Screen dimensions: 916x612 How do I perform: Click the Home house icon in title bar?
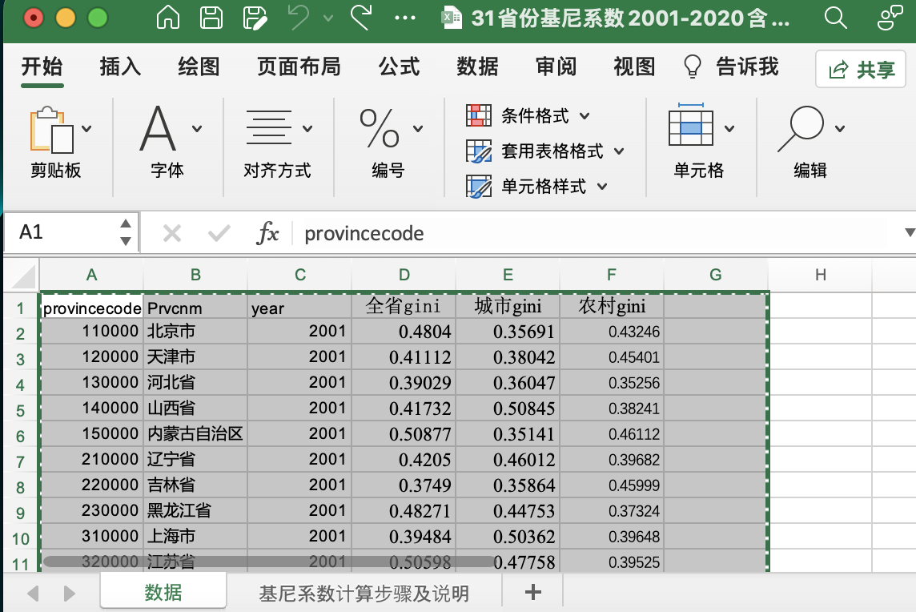pyautogui.click(x=168, y=18)
